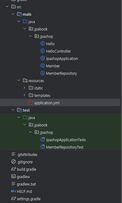The image size is (122, 203).
Task: Open the HelloController class file
Action: coord(59,51)
